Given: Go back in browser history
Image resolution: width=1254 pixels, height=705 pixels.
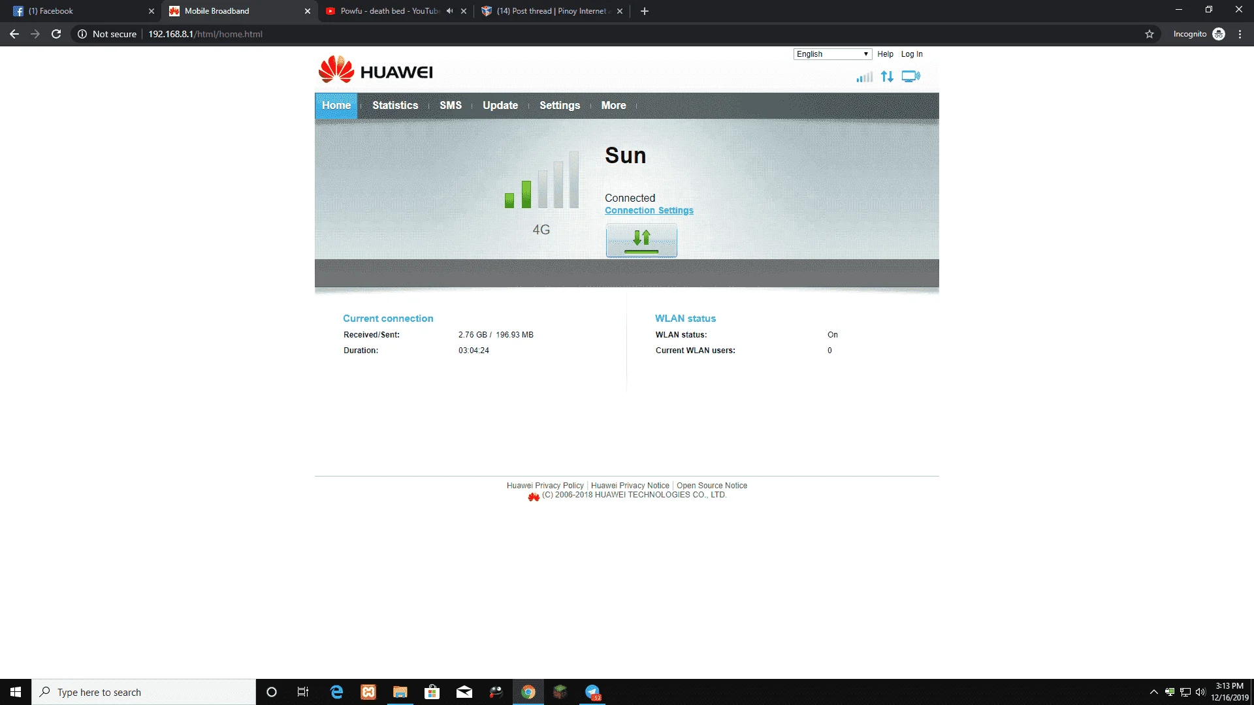Looking at the screenshot, I should point(14,34).
